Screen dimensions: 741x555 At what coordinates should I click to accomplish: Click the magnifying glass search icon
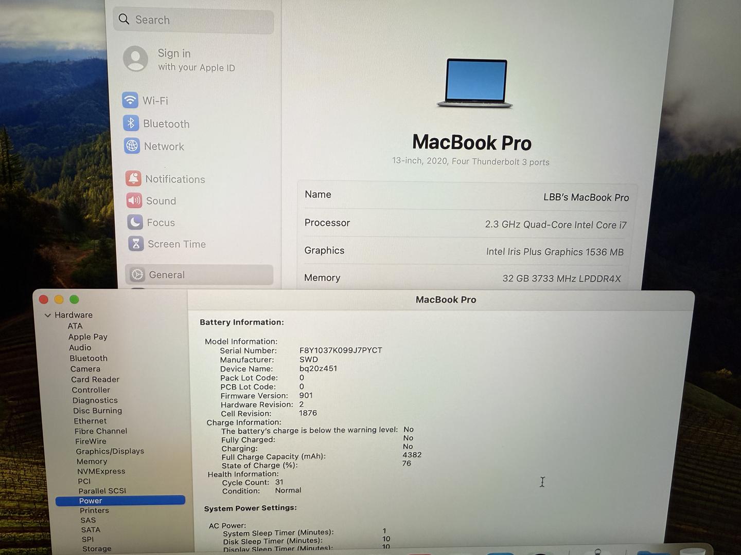[124, 19]
